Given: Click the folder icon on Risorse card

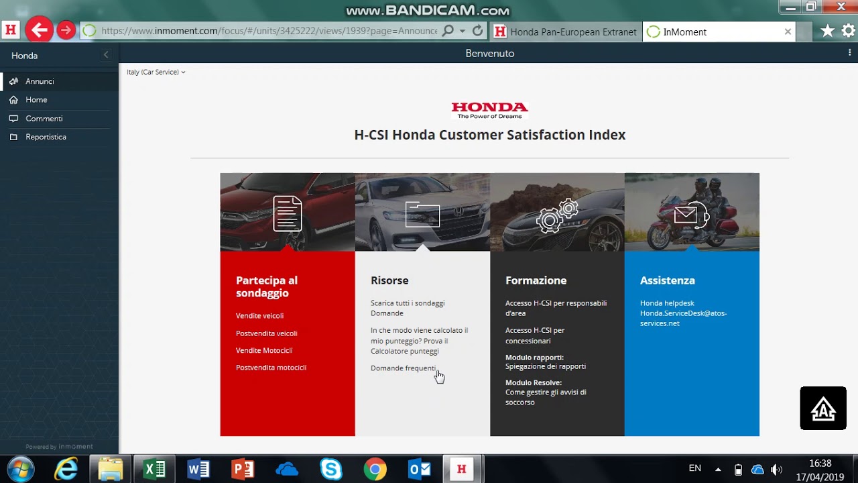Looking at the screenshot, I should pyautogui.click(x=422, y=214).
